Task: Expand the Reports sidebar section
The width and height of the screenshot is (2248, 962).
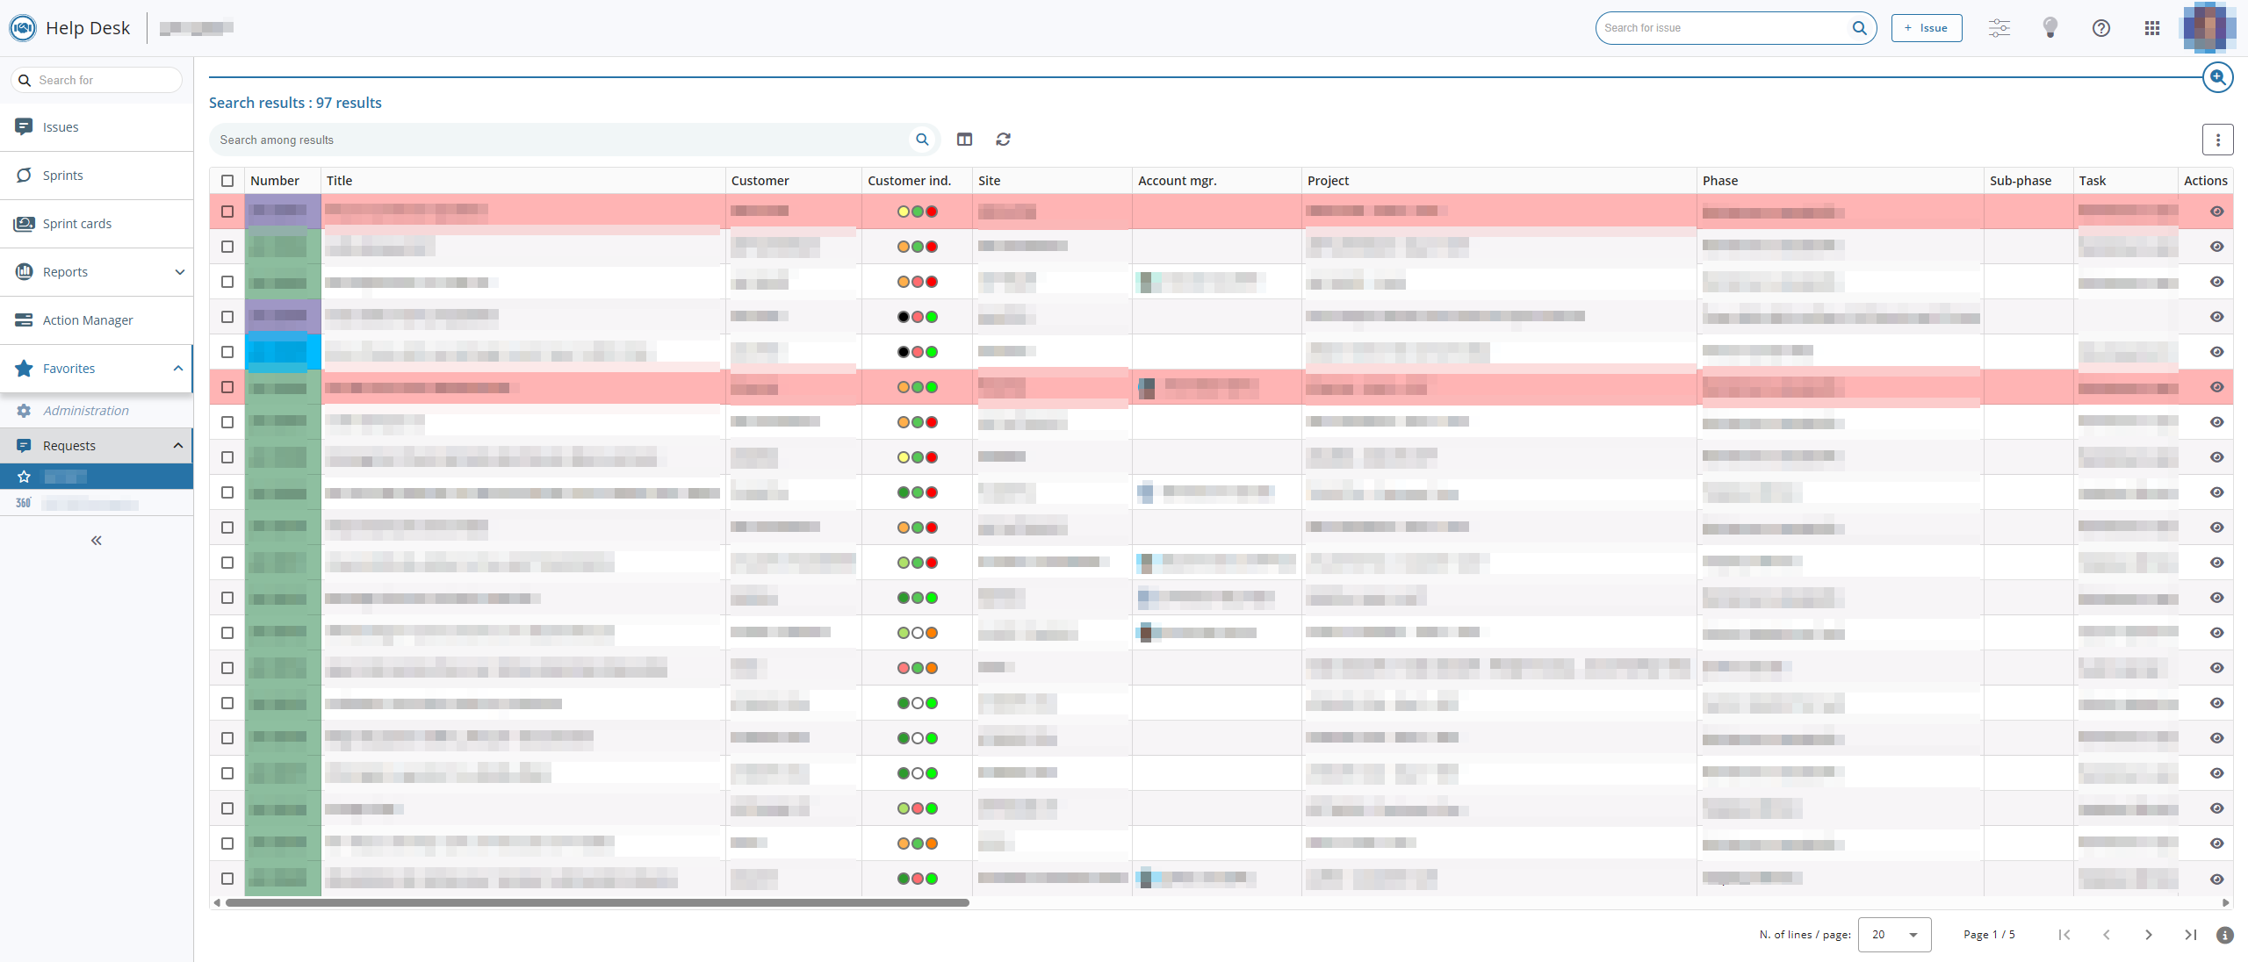Action: (x=180, y=272)
